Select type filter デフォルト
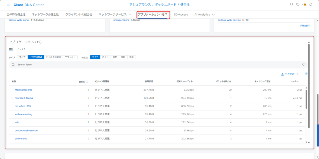319x159 pixels. click(70, 57)
